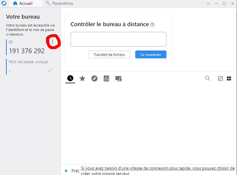Open favorites star tab

pos(82,78)
